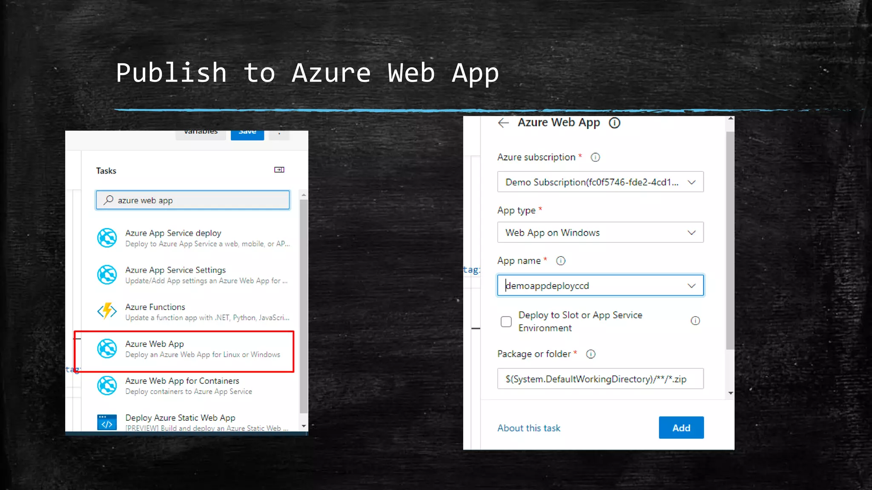This screenshot has width=872, height=490.
Task: Show info for Azure subscription field
Action: tap(595, 157)
